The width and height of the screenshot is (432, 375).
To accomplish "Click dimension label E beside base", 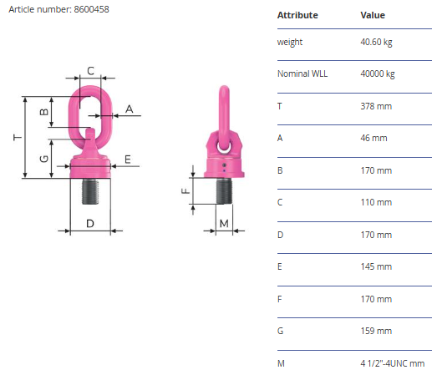I will click(128, 160).
